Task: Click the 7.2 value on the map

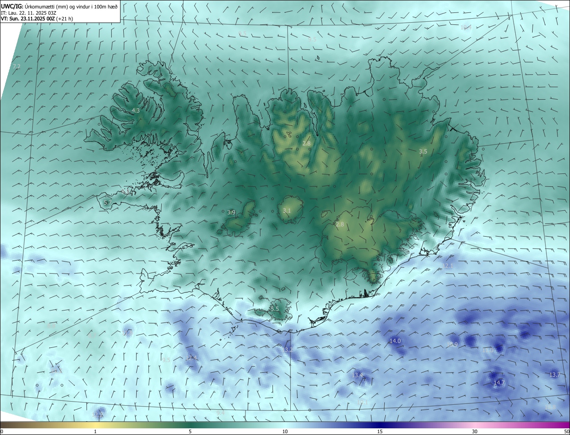Action: click(16, 66)
